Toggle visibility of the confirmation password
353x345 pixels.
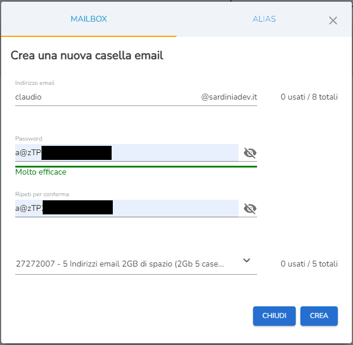tap(250, 209)
